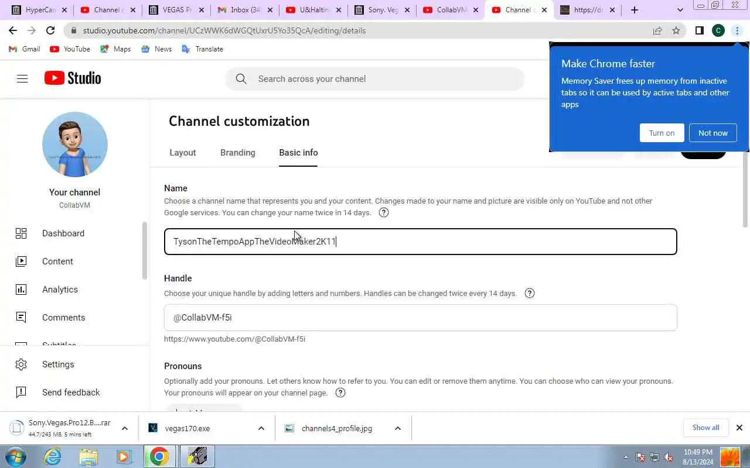The height and width of the screenshot is (468, 750).
Task: Switch to the CollabVM browser tab
Action: pyautogui.click(x=451, y=10)
